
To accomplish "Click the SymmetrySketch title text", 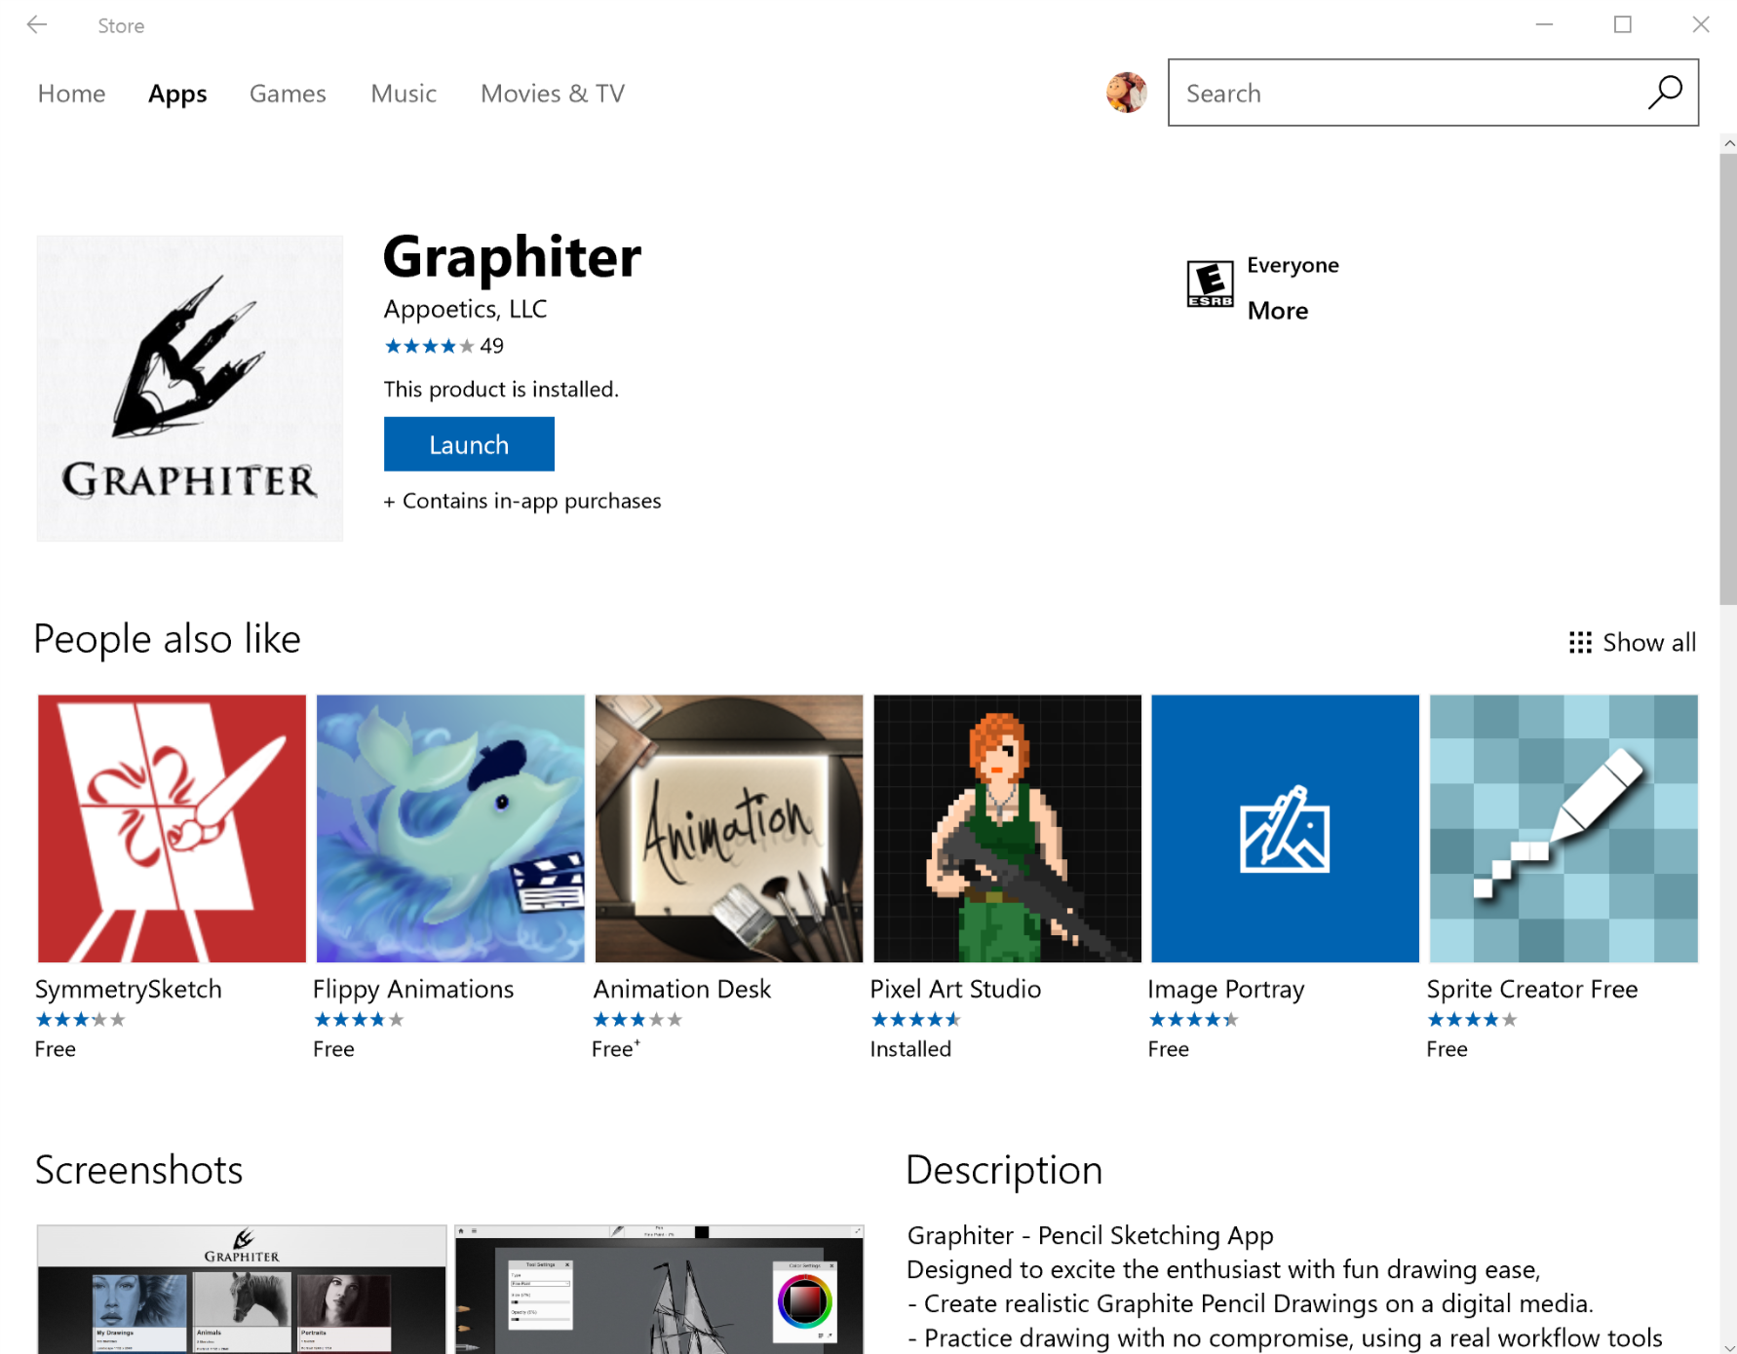I will pyautogui.click(x=129, y=989).
